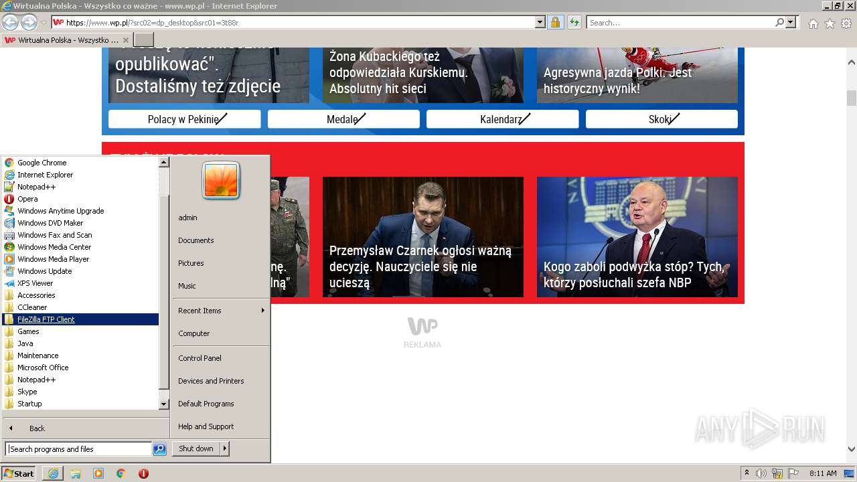Viewport: 857px width, 482px height.
Task: Open media player icon on taskbar
Action: point(98,473)
